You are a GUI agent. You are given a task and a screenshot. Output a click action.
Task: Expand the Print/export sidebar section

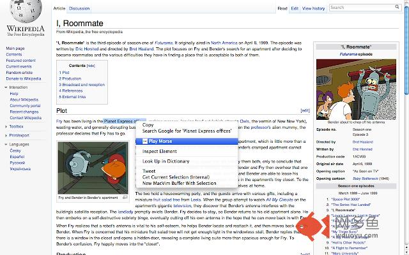(7, 136)
